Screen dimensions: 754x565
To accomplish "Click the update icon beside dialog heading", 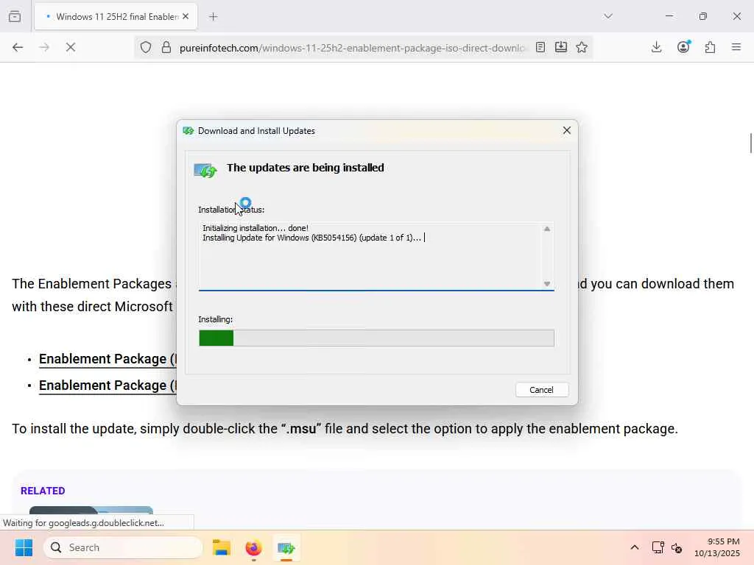I will [205, 170].
